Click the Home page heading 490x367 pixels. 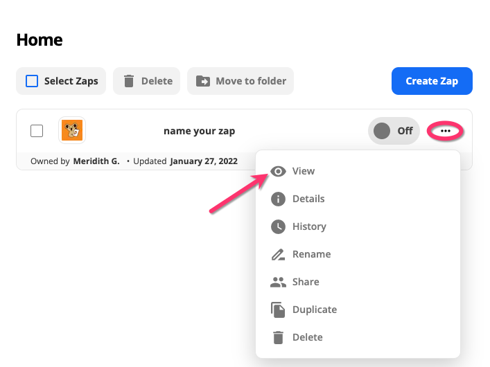40,40
